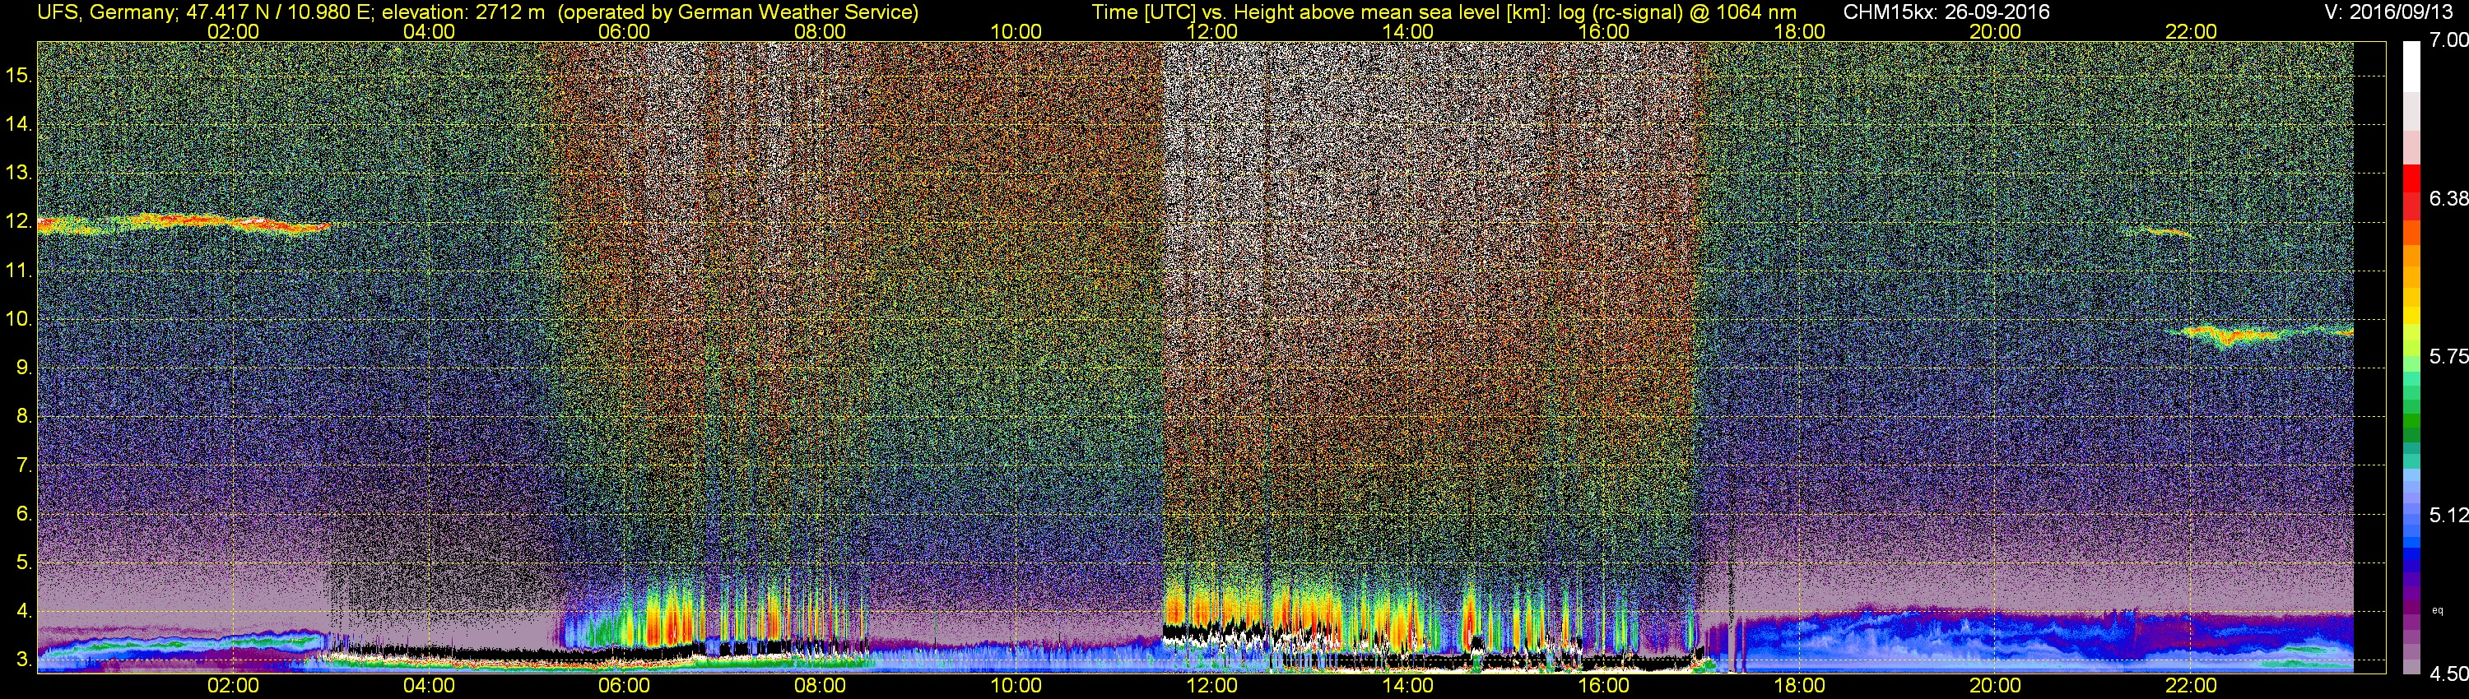This screenshot has height=699, width=2469.
Task: Click 14:00 on the bottom time axis
Action: click(1408, 686)
